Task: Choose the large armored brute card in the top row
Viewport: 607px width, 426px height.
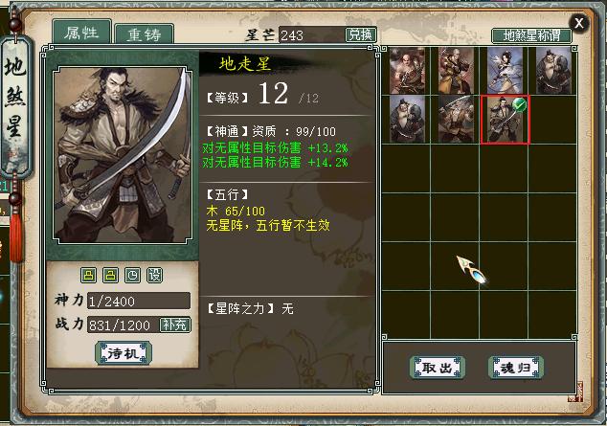Action: (x=553, y=71)
